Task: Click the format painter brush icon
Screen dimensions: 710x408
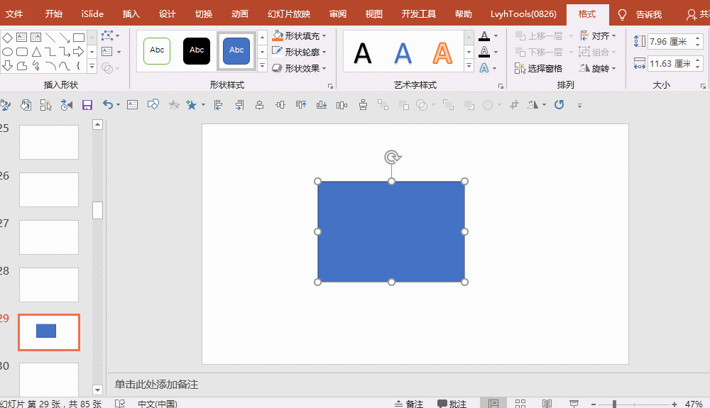Action: [x=4, y=106]
